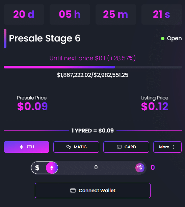
Task: Click the three-dot icon in More
Action: point(173,147)
